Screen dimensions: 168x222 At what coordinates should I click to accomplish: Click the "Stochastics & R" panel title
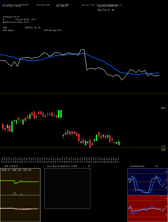pos(137,166)
